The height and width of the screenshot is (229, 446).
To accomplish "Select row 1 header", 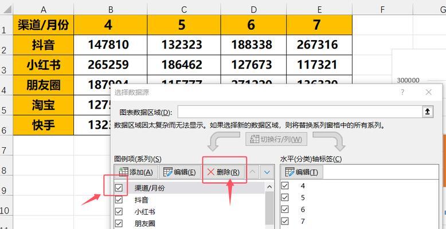I will (6, 25).
